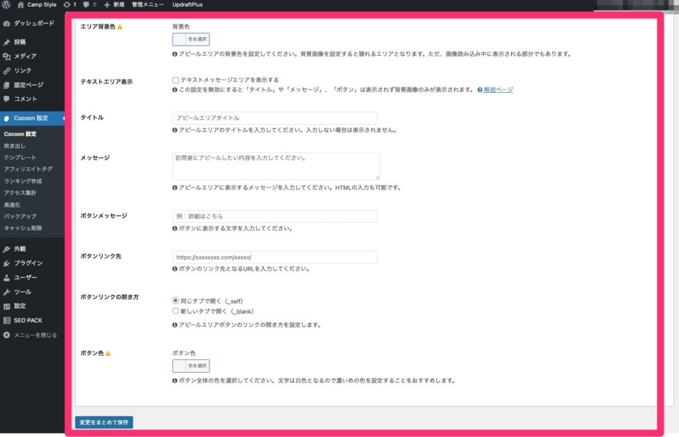Open UpdraftPlus menu in admin bar
Image resolution: width=679 pixels, height=437 pixels.
coord(188,5)
